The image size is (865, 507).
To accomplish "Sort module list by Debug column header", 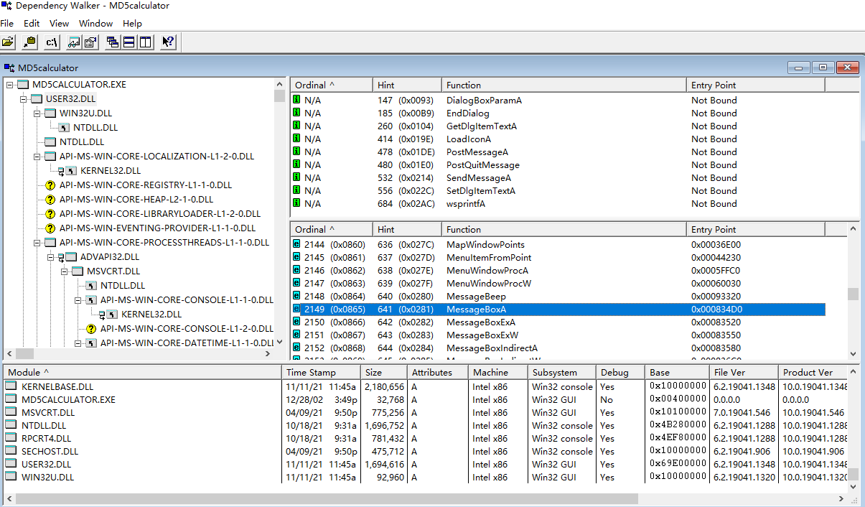I will (x=620, y=372).
